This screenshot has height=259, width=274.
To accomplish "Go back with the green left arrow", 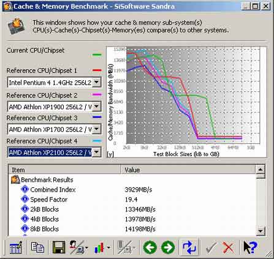I will coord(150,247).
